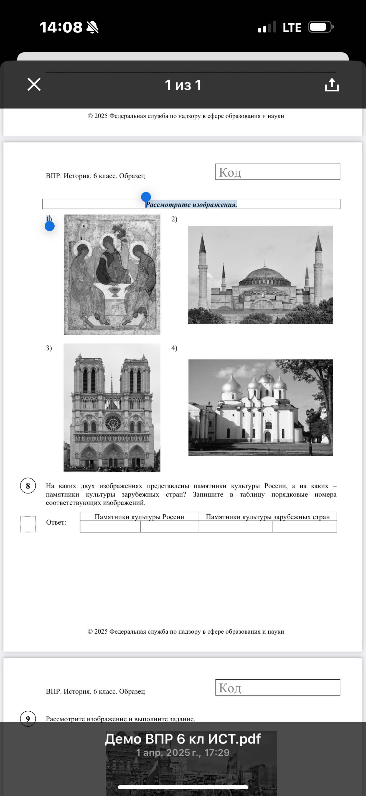Image resolution: width=366 pixels, height=796 pixels.
Task: Tap the white onion-domed cathedral, image 4
Action: click(260, 408)
